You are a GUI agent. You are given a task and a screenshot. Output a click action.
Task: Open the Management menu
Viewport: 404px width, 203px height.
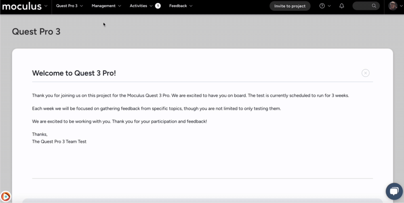[x=106, y=6]
